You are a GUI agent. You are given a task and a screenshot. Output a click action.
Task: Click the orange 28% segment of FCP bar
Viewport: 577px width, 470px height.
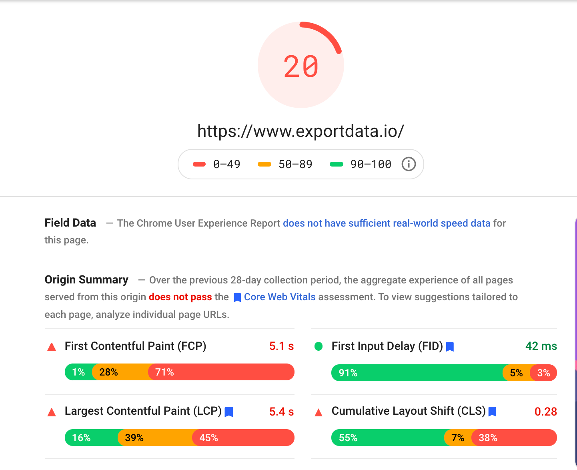[120, 372]
